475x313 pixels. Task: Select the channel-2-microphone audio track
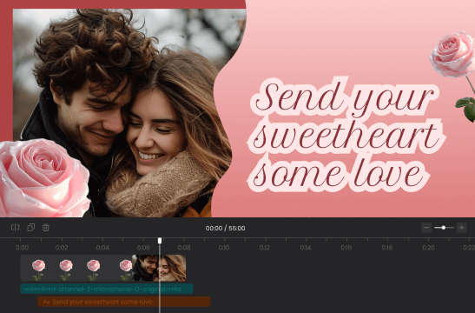(x=107, y=289)
